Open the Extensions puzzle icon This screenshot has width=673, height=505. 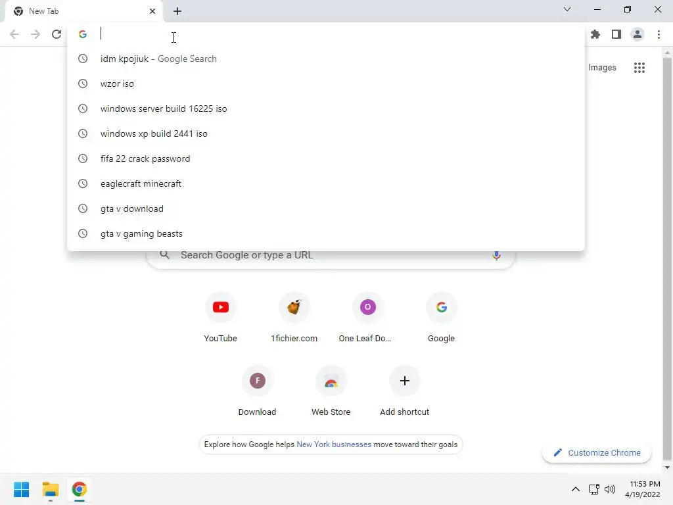[595, 34]
